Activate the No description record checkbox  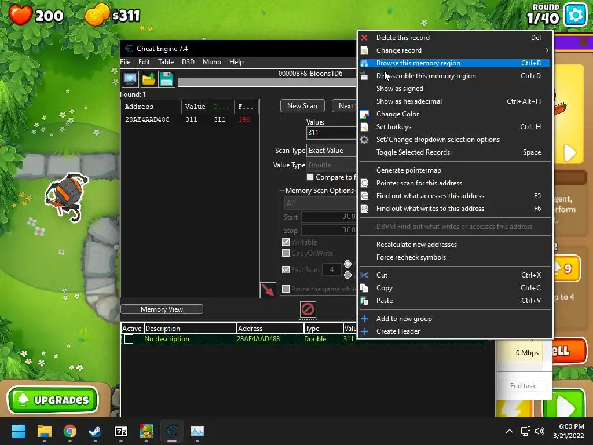[x=129, y=339]
